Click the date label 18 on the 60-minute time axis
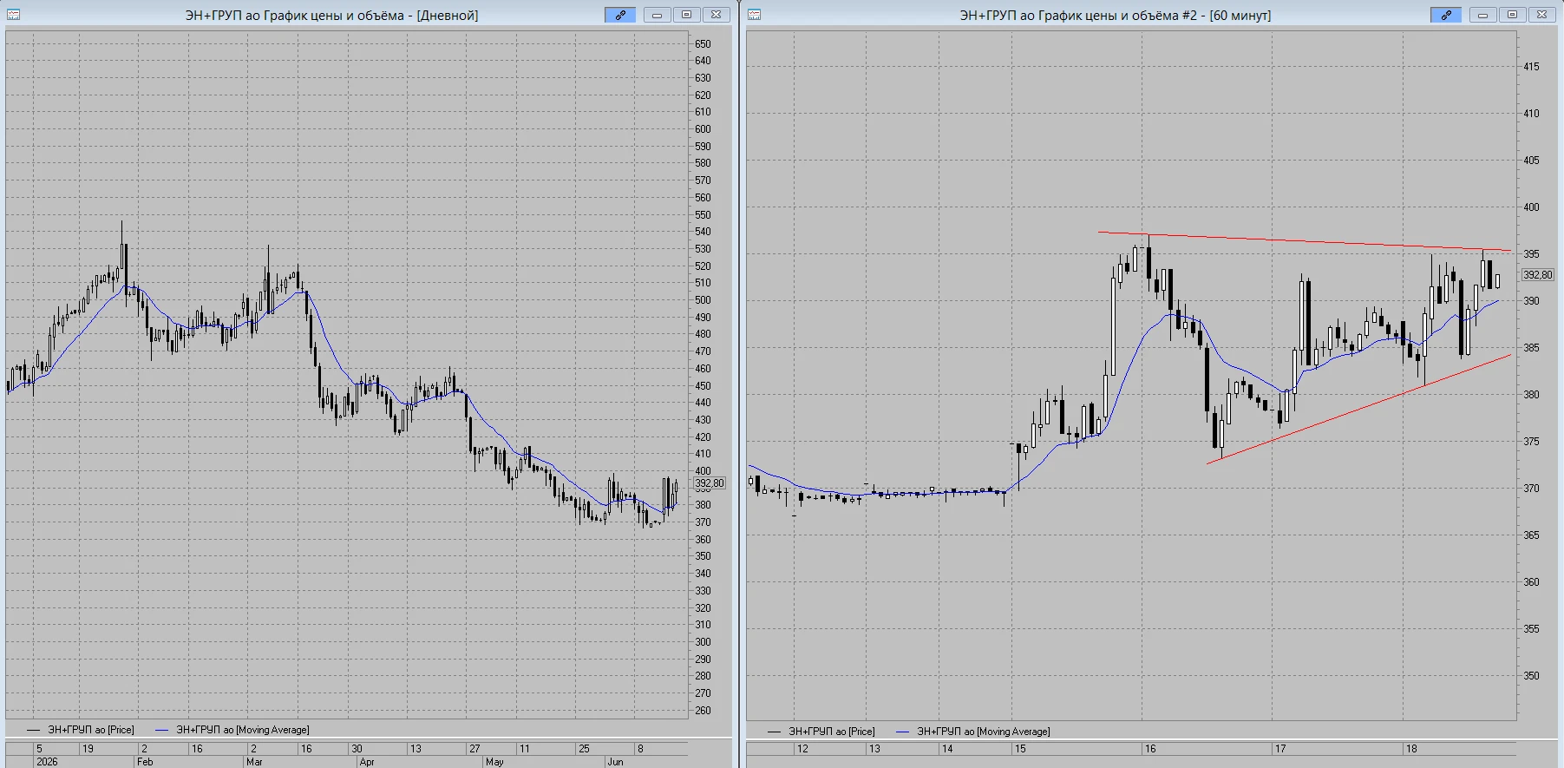Viewport: 1564px width, 768px height. 1411,749
